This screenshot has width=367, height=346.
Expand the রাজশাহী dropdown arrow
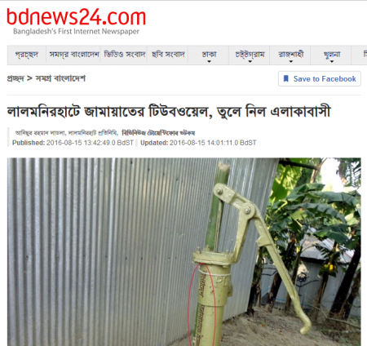pos(291,61)
